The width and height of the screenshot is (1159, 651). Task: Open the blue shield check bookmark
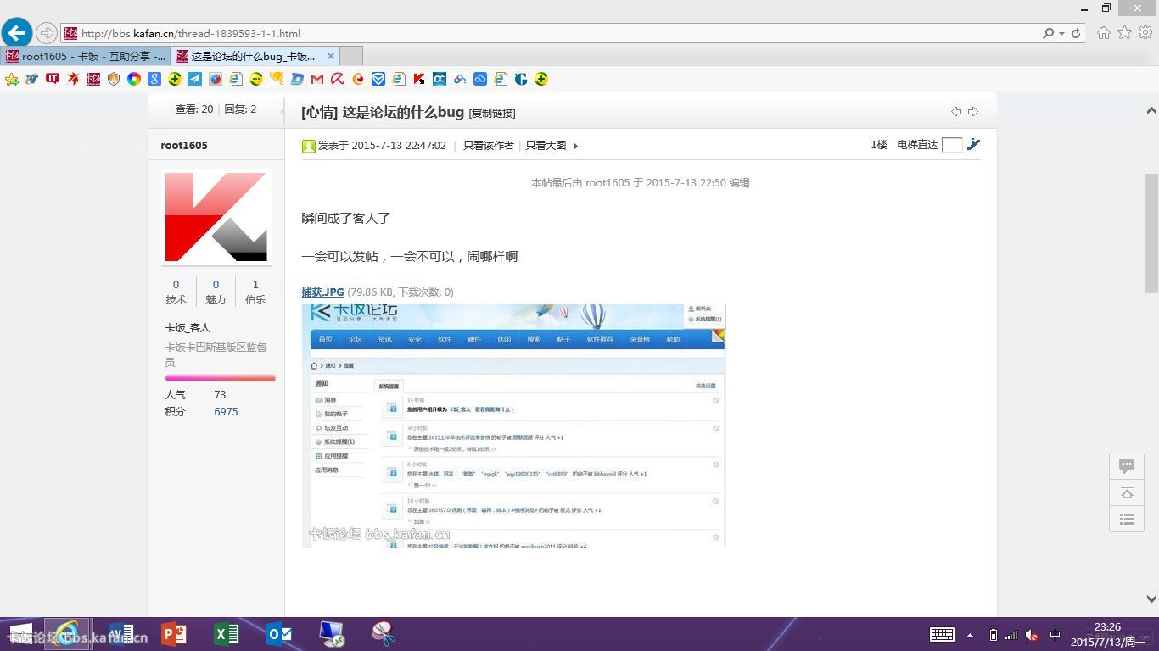point(378,79)
